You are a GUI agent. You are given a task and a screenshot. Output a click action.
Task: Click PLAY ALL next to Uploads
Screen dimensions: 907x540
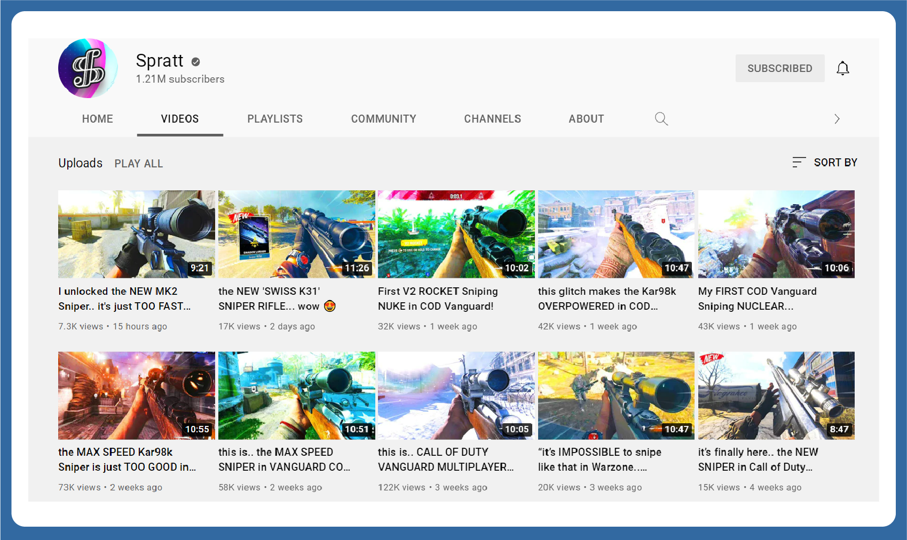coord(139,164)
